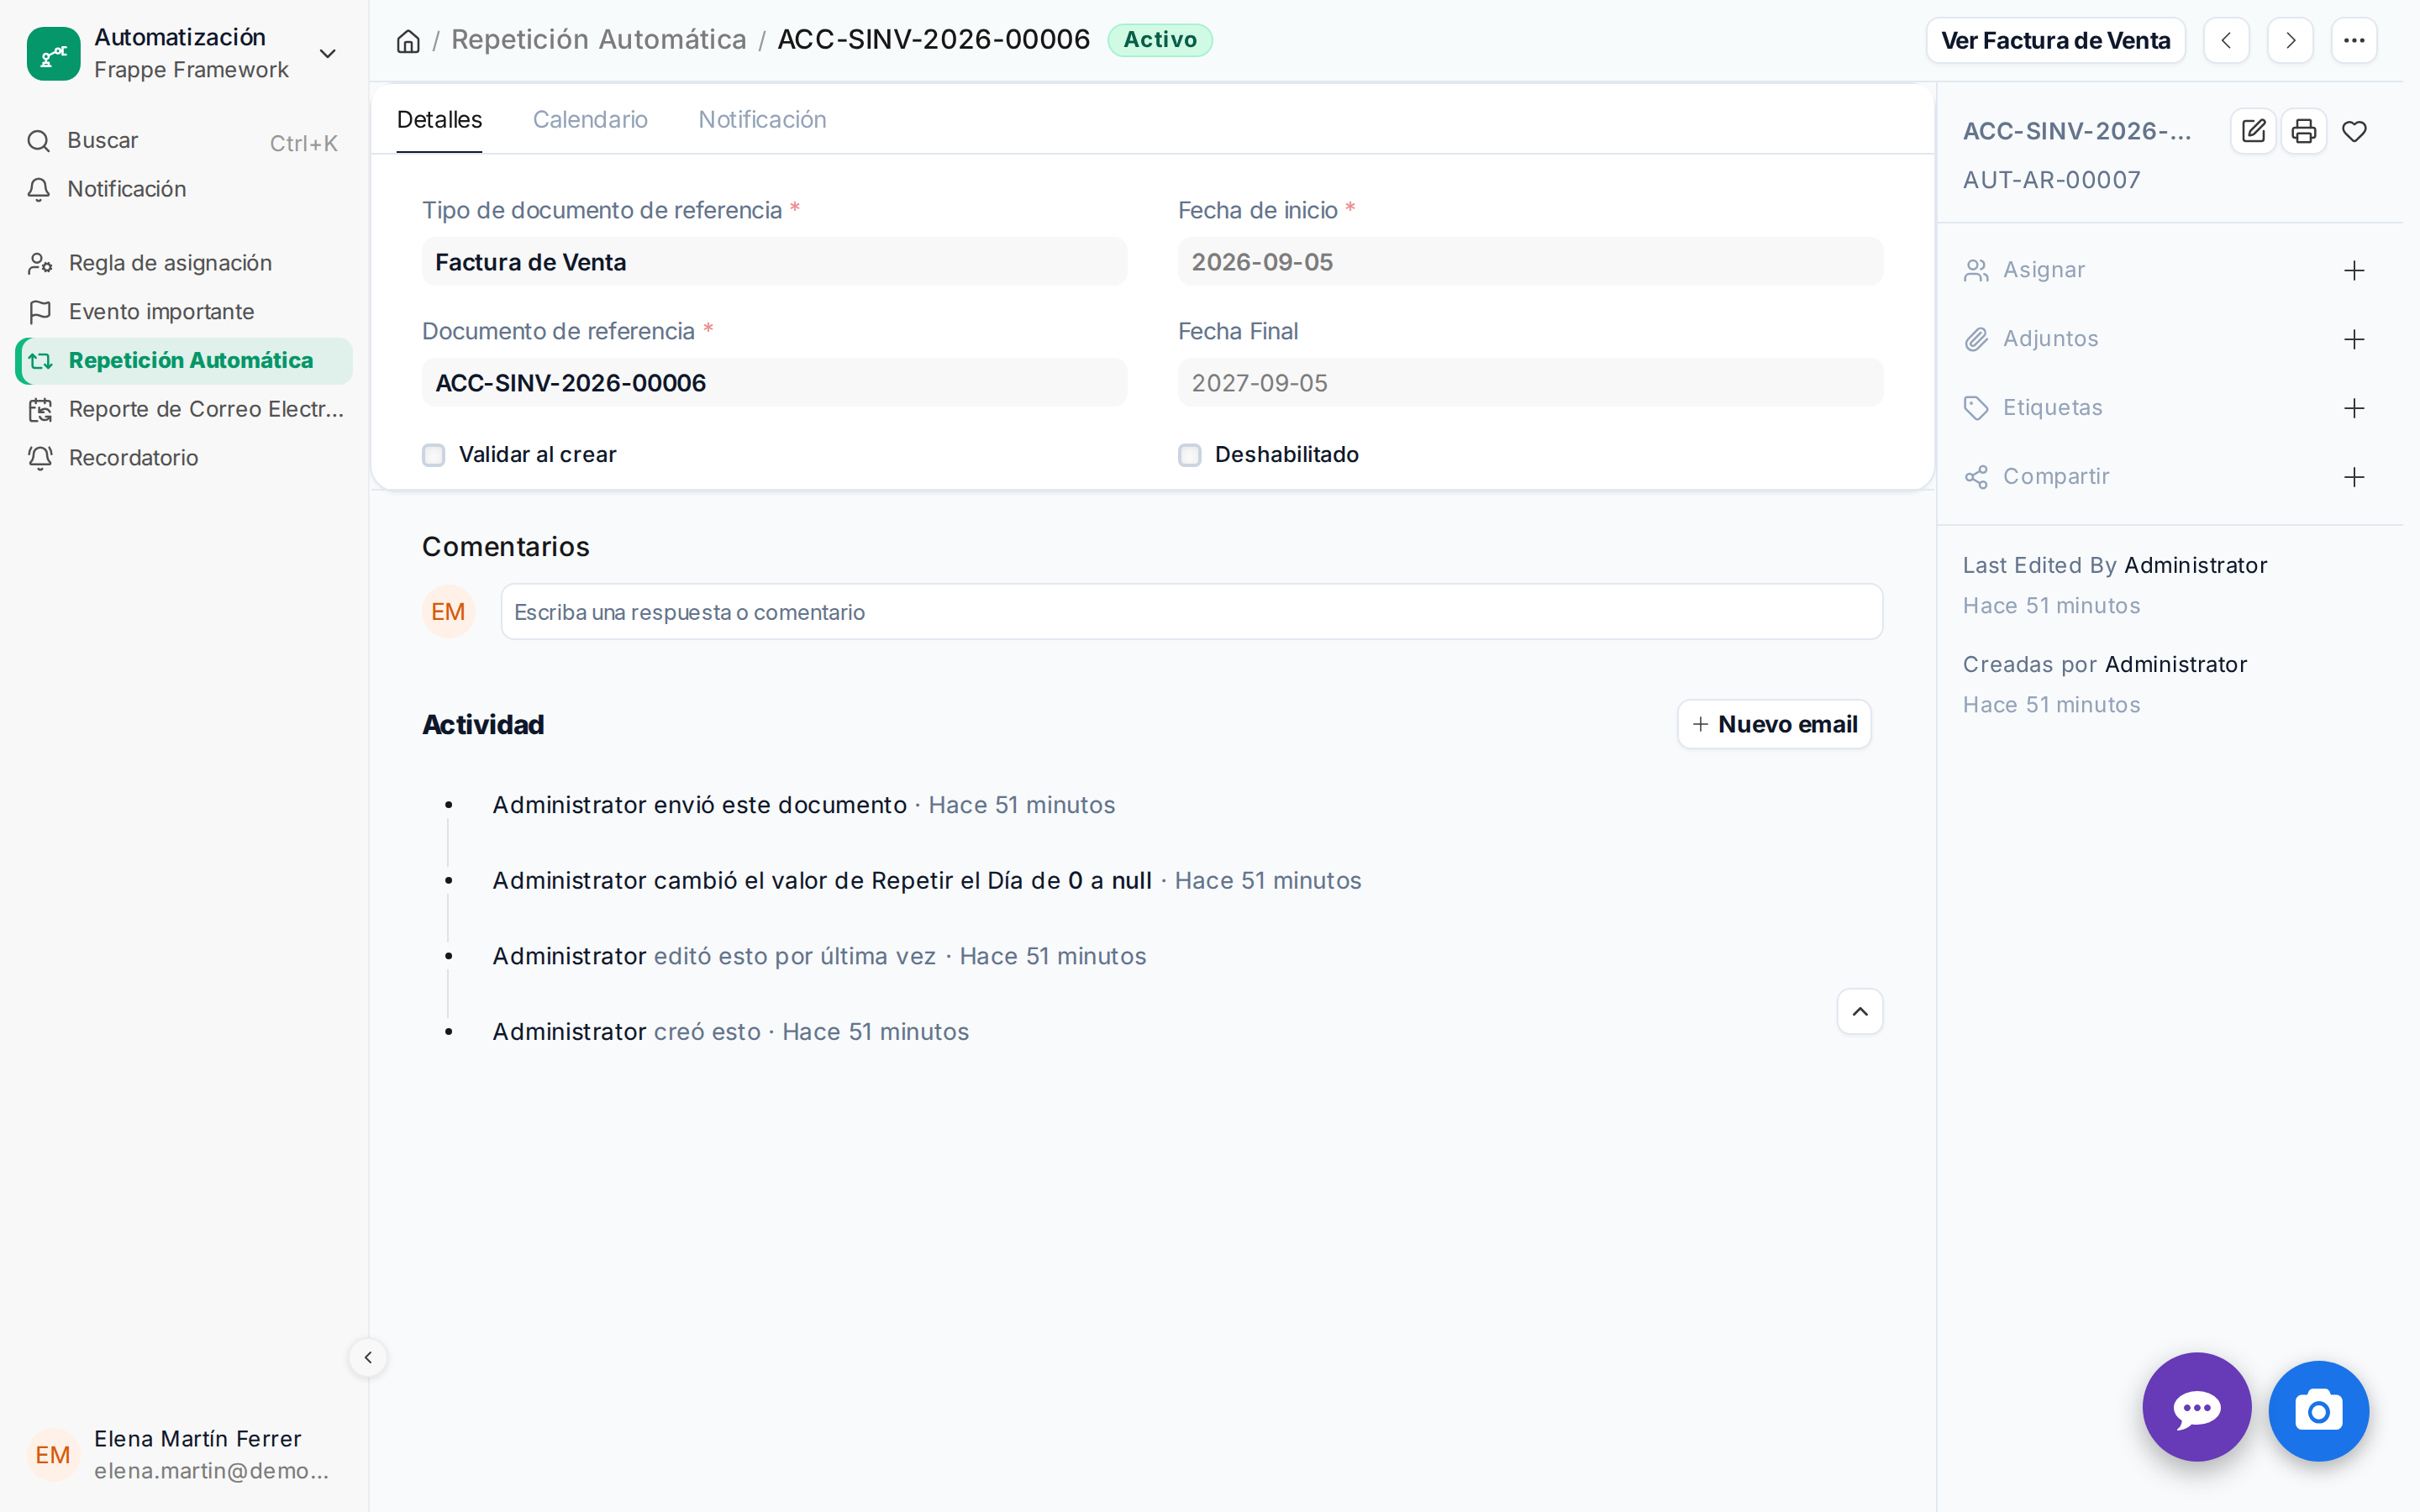
Task: Add an assignee with Asignar plus
Action: (x=2354, y=271)
